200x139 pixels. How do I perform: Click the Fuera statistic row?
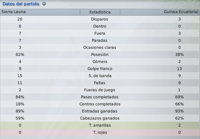click(x=100, y=33)
